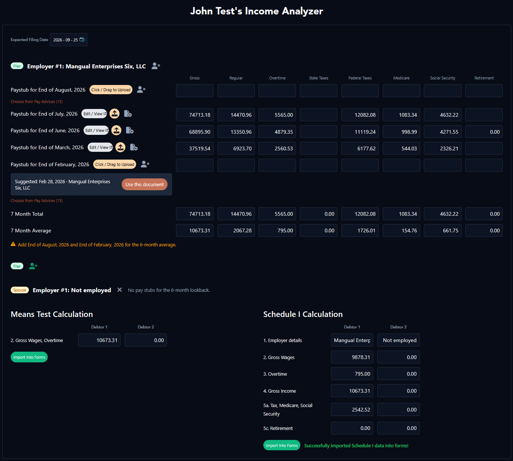Click Schedule I Gross Wages field 9878.31
The image size is (513, 461).
352,357
